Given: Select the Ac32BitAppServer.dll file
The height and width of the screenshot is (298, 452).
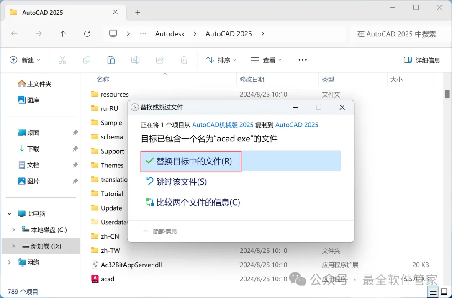Looking at the screenshot, I should click(x=126, y=265).
